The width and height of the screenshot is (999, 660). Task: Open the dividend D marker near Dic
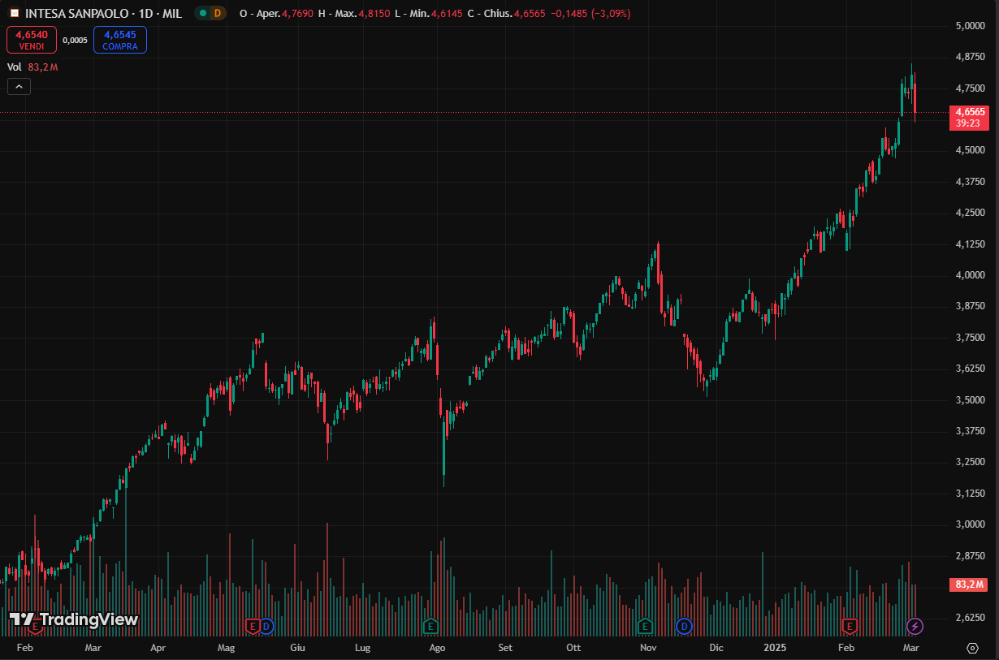pyautogui.click(x=684, y=626)
